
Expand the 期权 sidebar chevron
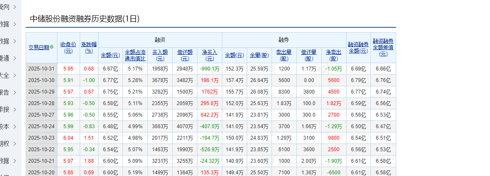click(15, 144)
